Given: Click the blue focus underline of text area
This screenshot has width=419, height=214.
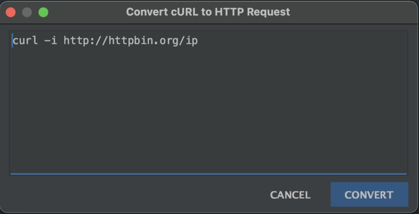Looking at the screenshot, I should pos(208,174).
